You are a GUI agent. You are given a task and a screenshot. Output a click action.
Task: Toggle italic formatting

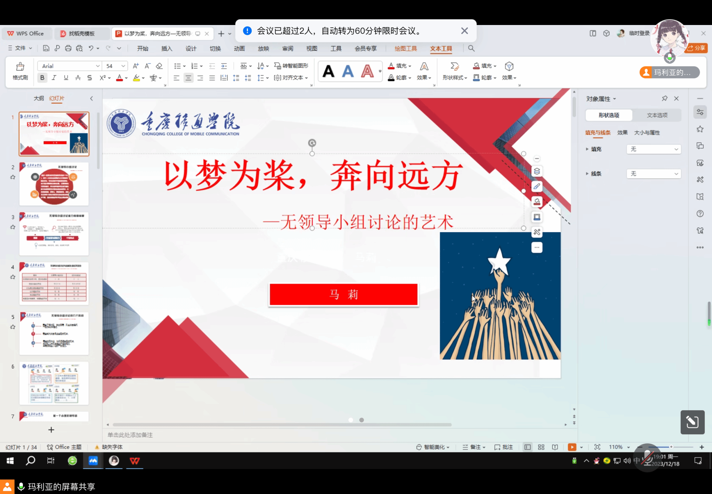pos(54,78)
